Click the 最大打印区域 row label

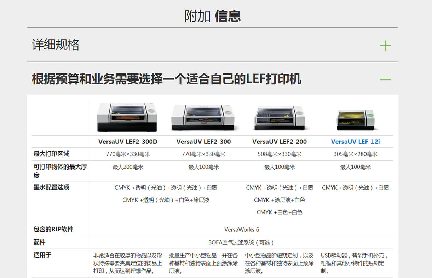point(51,154)
